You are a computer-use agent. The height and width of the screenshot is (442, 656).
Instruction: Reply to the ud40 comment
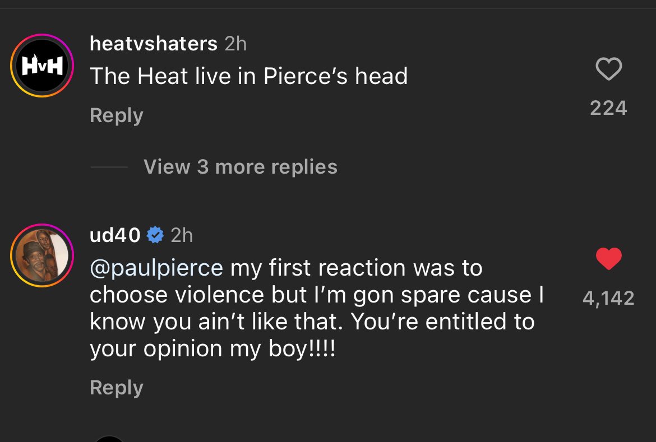click(116, 388)
